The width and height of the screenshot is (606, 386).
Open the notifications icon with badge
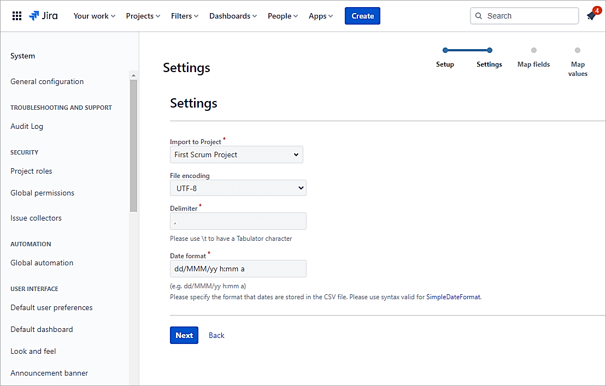click(591, 16)
